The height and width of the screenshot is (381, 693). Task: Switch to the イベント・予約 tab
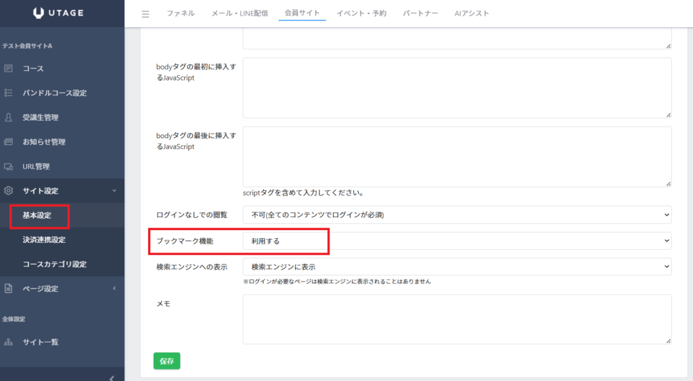361,14
